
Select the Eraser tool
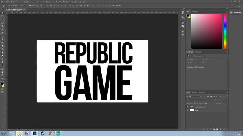(2, 46)
